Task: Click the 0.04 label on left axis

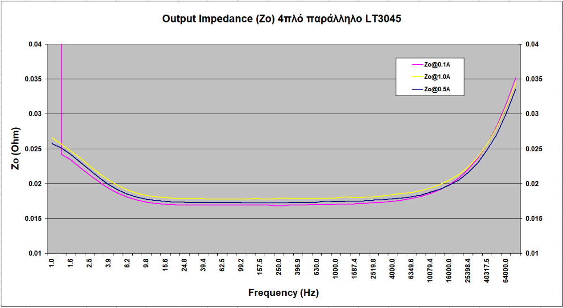Action: coord(35,44)
